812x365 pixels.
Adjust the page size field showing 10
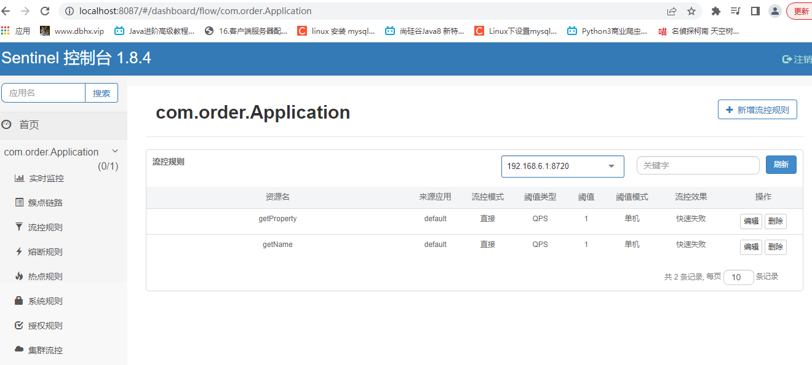pyautogui.click(x=738, y=277)
